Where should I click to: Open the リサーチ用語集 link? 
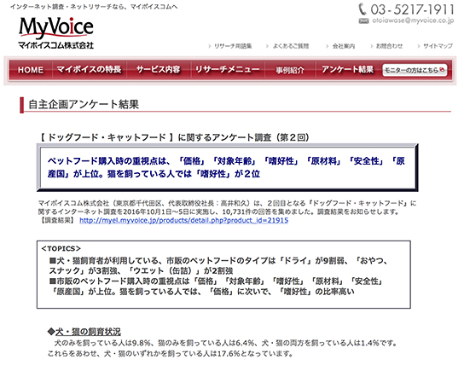[233, 46]
